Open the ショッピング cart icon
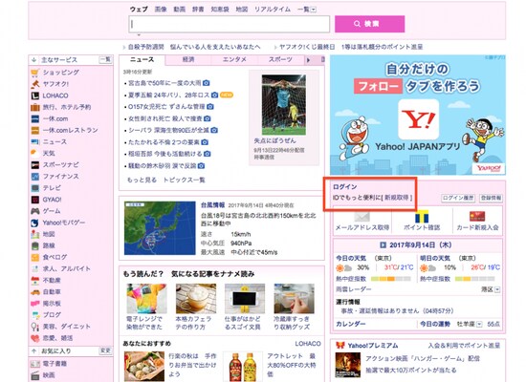 pos(34,73)
